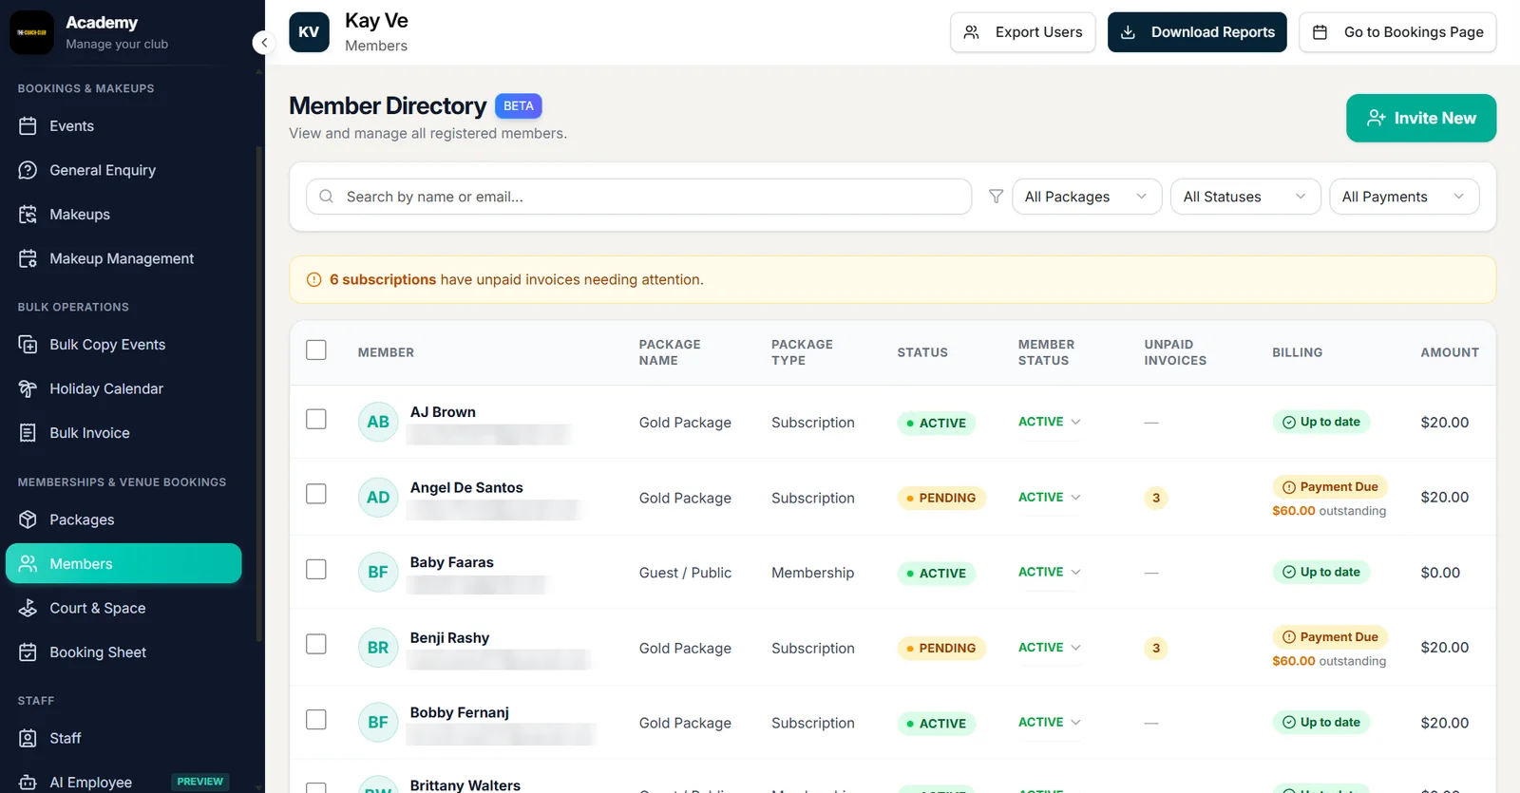The image size is (1520, 793).
Task: Click the PENDING status for Benji Rashy
Action: (941, 648)
